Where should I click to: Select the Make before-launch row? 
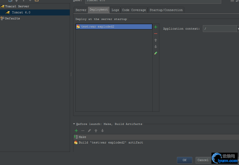[156, 137]
